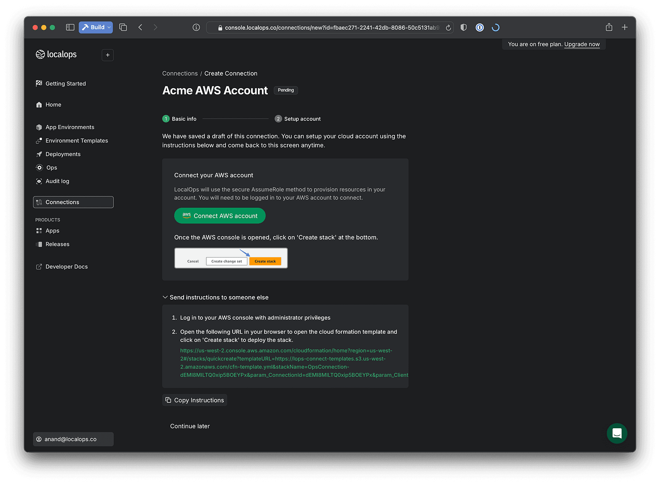This screenshot has width=660, height=484.
Task: Click the plus button beside localops logo
Action: point(108,55)
